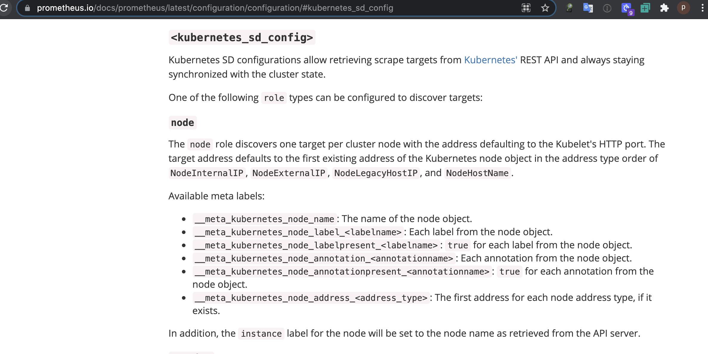The image size is (708, 354).
Task: Open the Extensions puzzle piece menu
Action: [664, 8]
